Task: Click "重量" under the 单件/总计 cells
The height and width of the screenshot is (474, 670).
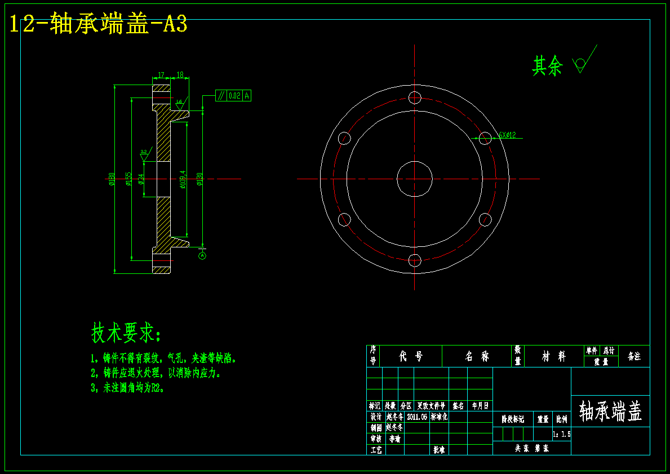Action: tap(601, 362)
